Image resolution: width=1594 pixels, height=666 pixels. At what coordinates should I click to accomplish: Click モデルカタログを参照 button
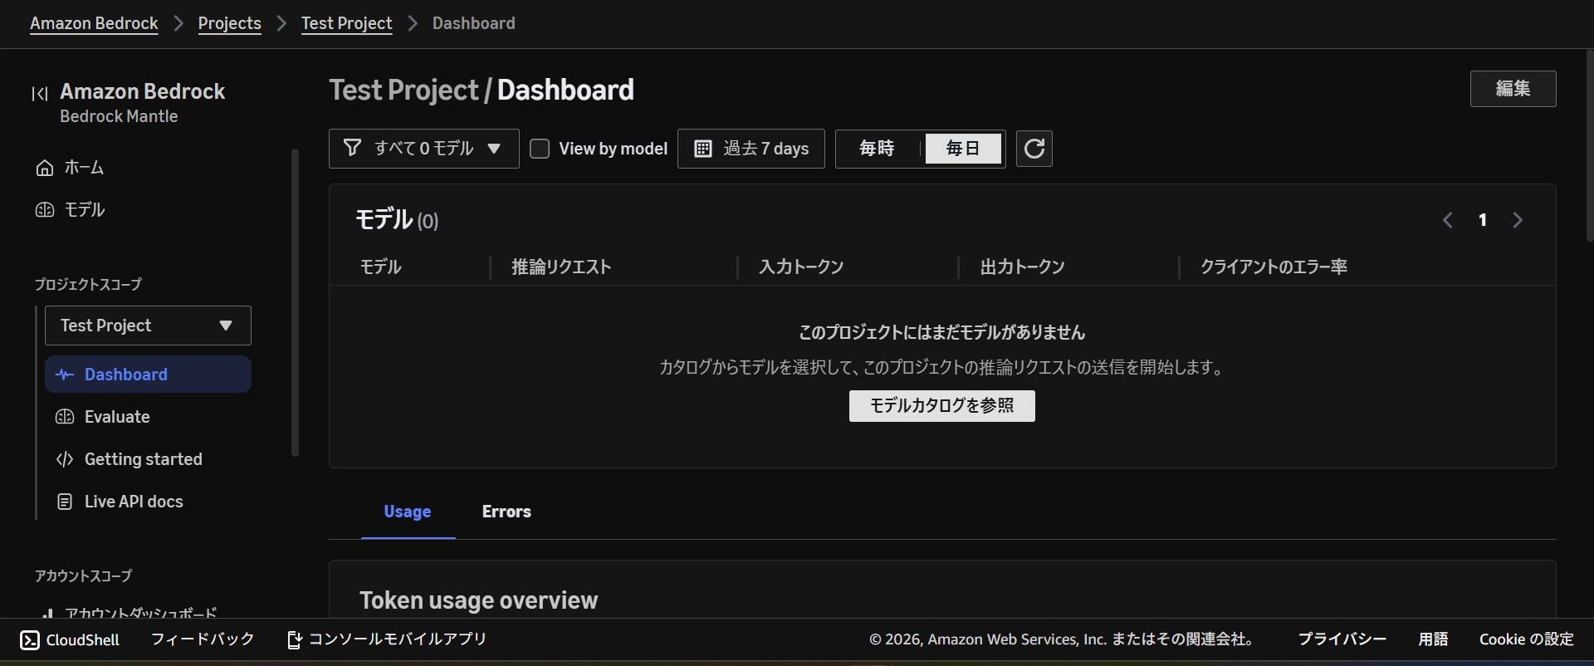[x=941, y=406]
